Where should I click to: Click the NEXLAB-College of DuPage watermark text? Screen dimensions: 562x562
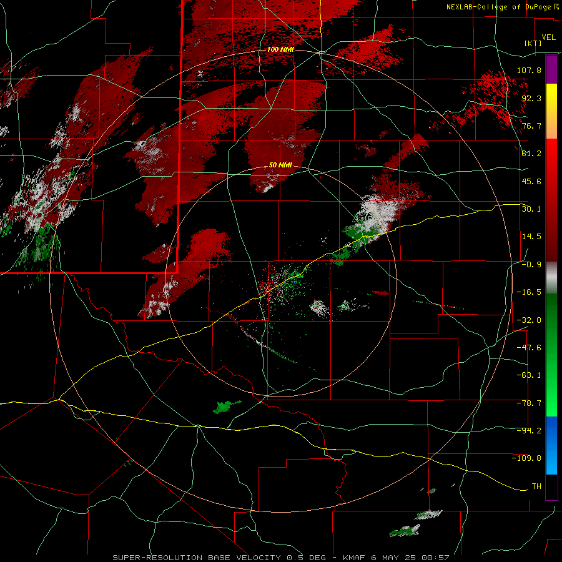click(500, 7)
